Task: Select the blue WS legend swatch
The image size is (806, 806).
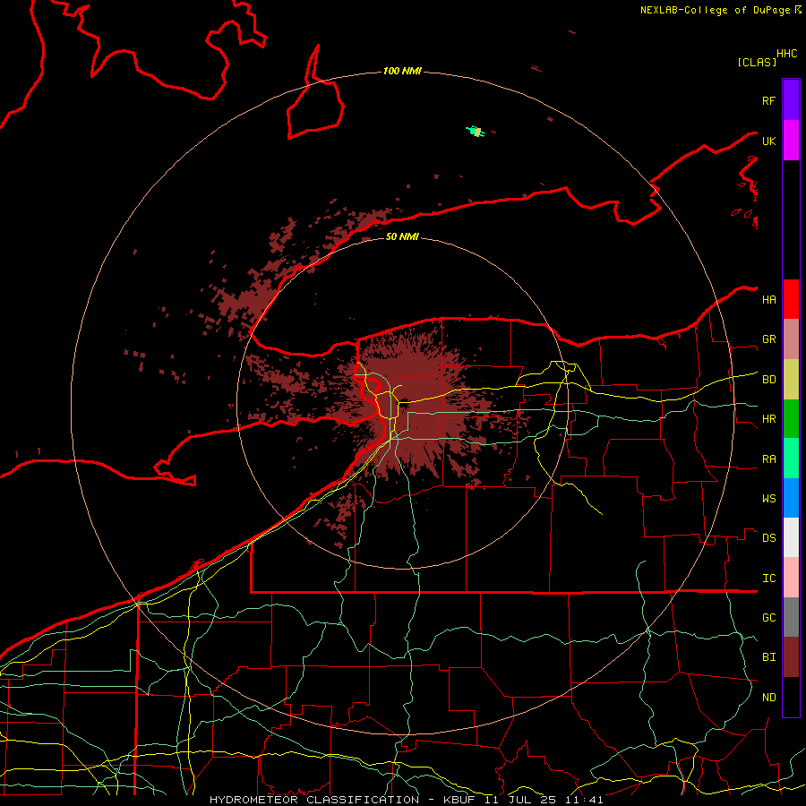Action: (791, 498)
